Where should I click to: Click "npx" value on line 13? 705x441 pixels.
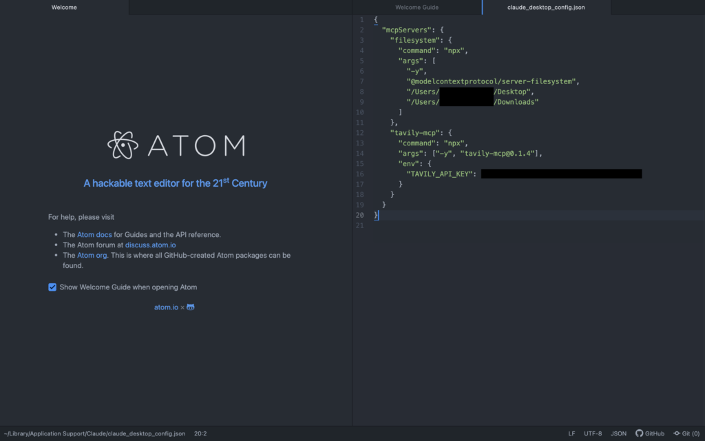[454, 143]
